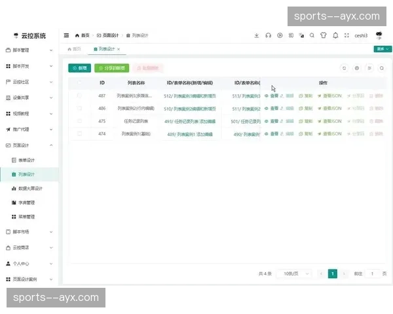Expand the 脚本开发 menu
The image size is (393, 314).
click(x=29, y=66)
